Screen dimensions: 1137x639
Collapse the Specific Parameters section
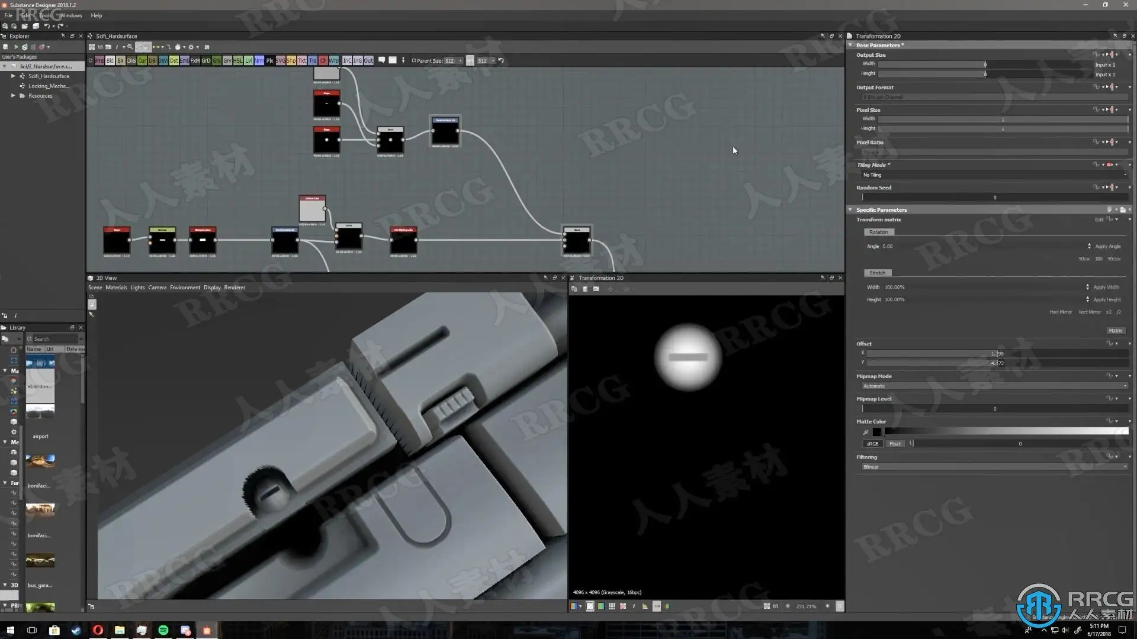[850, 209]
